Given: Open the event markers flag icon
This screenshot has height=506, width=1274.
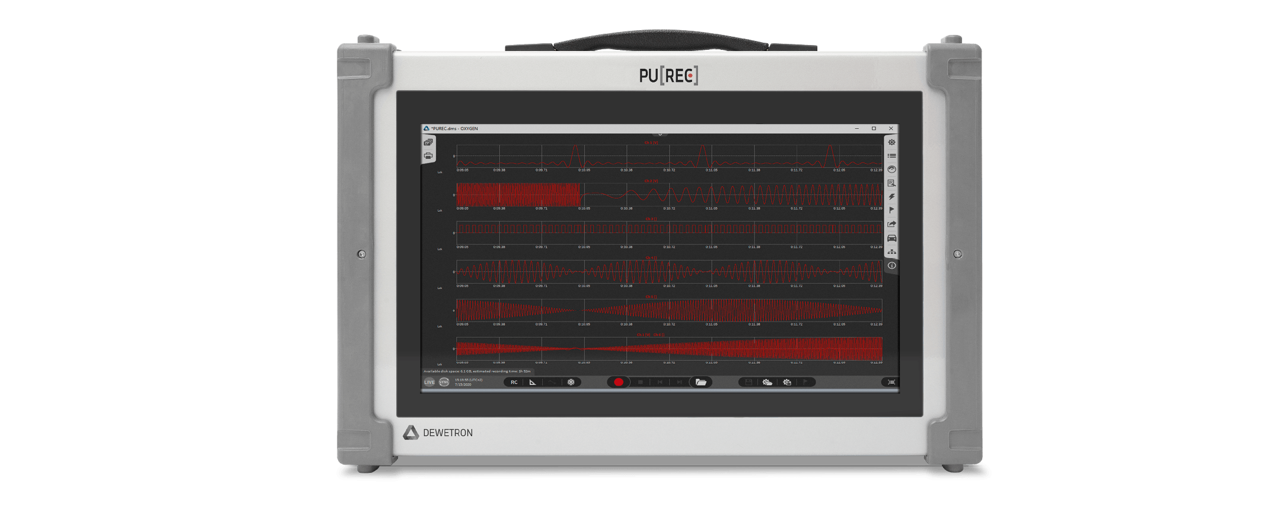Looking at the screenshot, I should [x=891, y=211].
